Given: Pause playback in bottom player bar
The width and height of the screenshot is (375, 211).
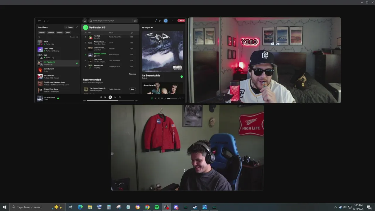Looking at the screenshot, I should pos(110,97).
